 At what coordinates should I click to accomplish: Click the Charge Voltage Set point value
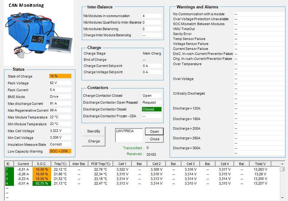152,72
